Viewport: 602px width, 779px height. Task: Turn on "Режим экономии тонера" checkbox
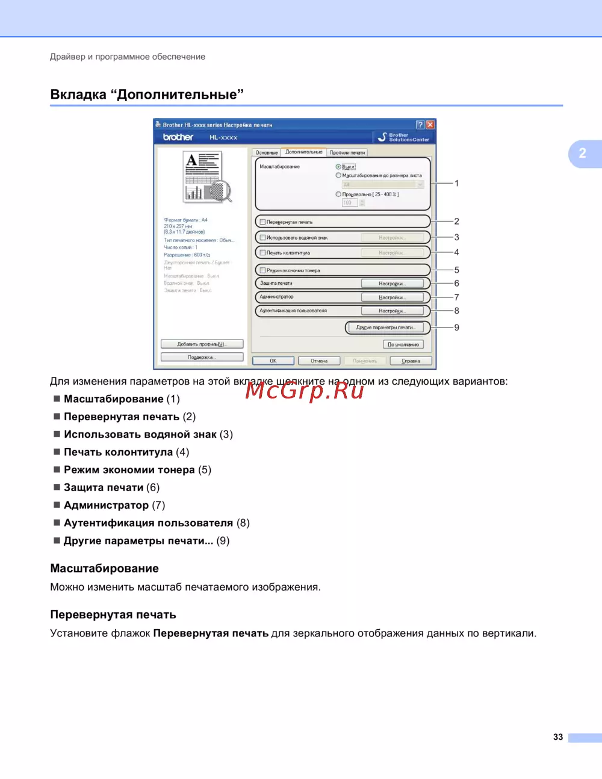point(262,270)
